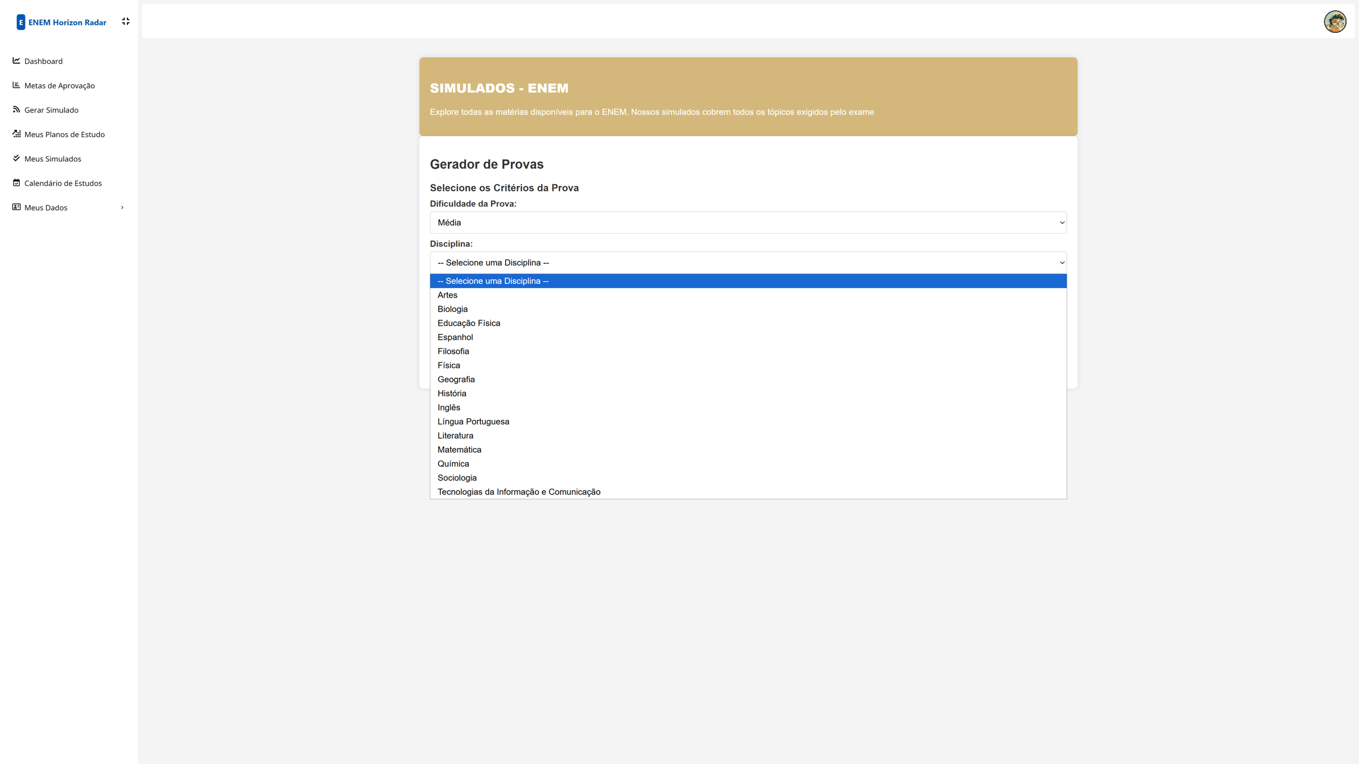Click the Meus Dados ID card icon
Image resolution: width=1359 pixels, height=764 pixels.
pos(16,207)
